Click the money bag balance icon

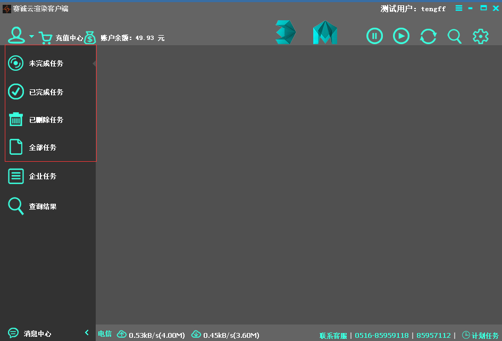90,38
